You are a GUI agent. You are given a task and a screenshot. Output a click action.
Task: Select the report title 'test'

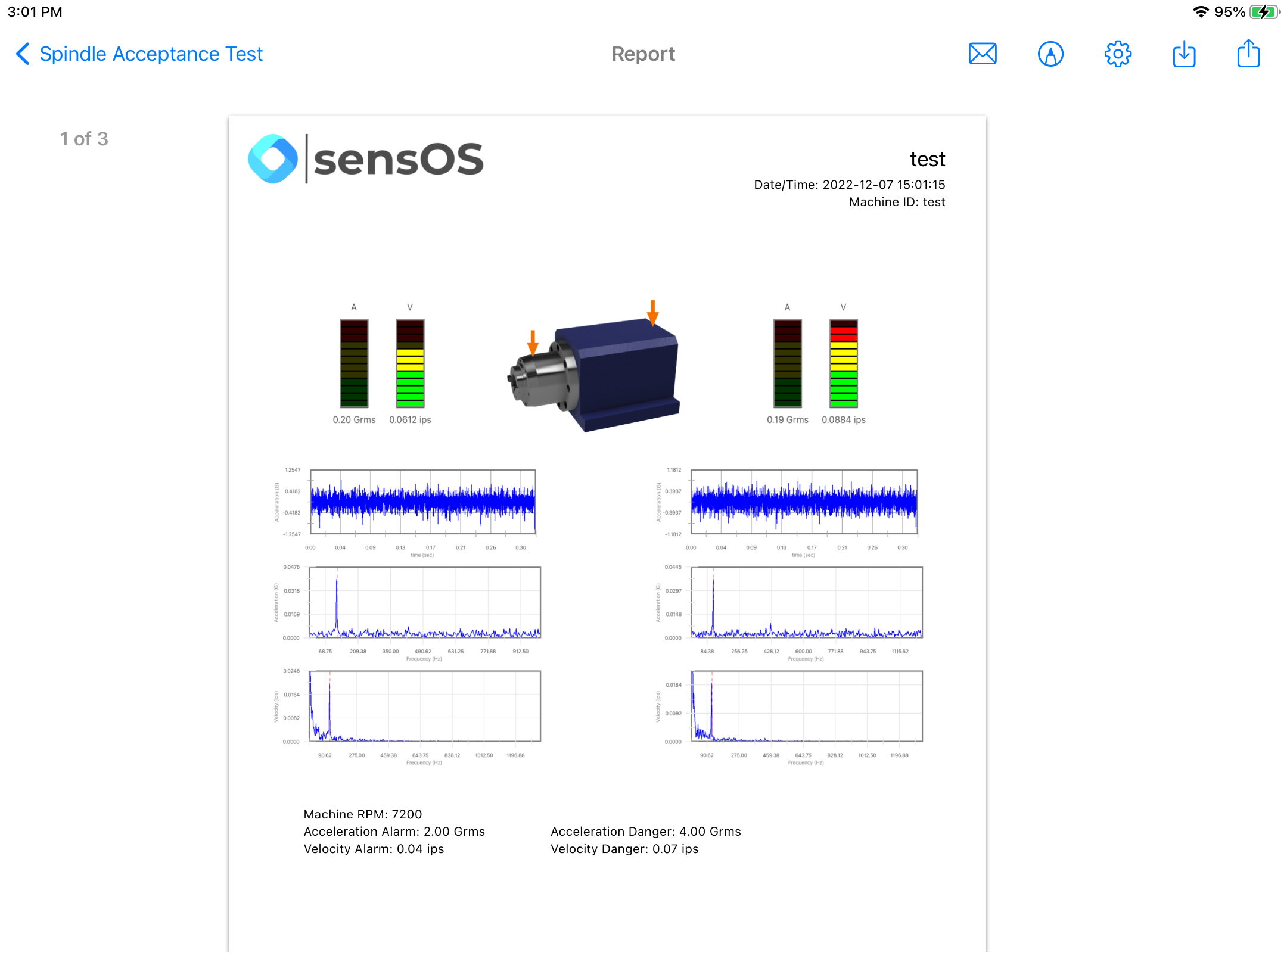click(927, 159)
